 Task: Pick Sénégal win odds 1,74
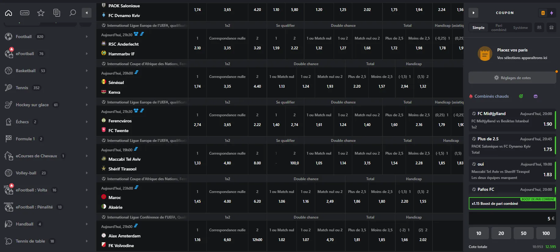197,86
